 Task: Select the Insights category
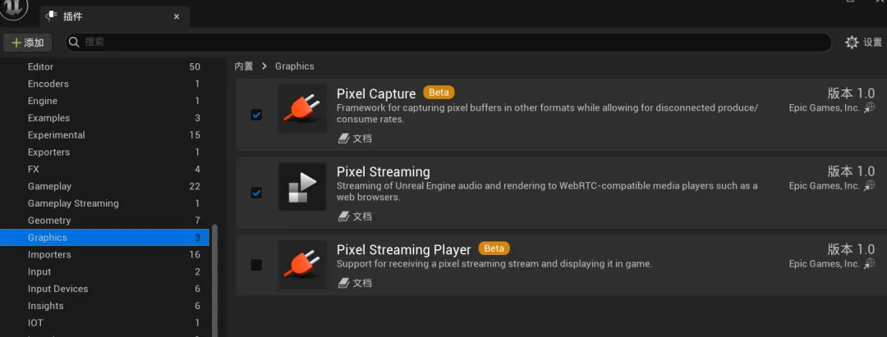pyautogui.click(x=104, y=306)
